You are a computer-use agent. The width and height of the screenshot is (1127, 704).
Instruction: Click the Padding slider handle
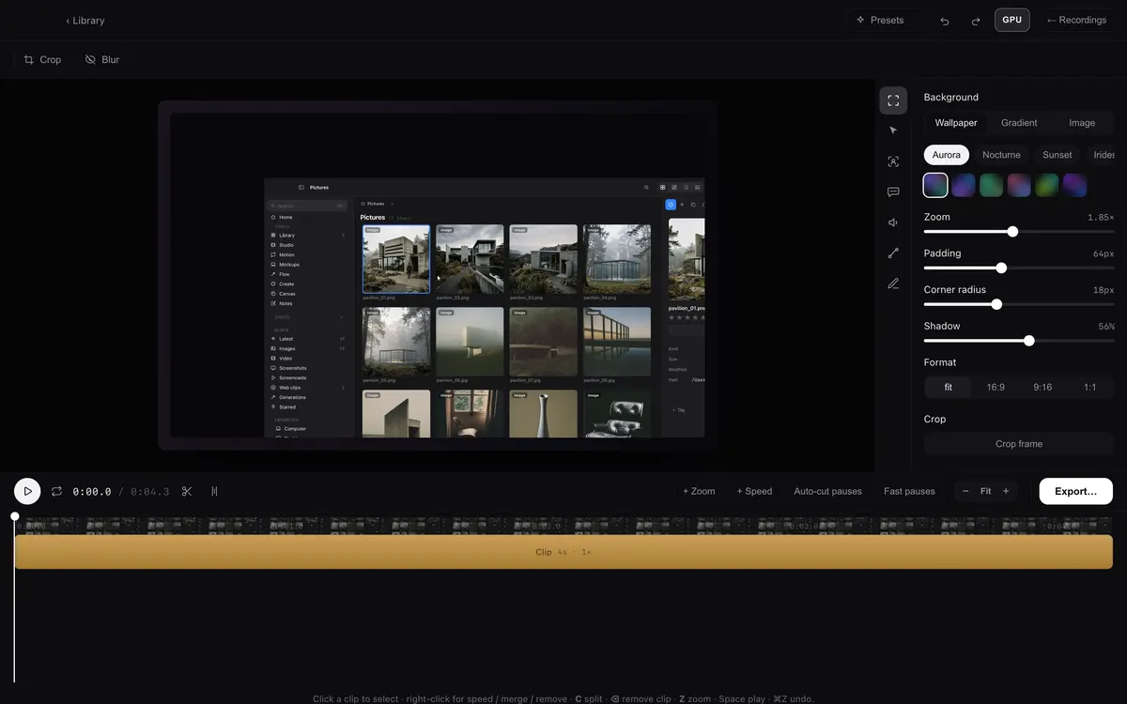(x=1001, y=268)
